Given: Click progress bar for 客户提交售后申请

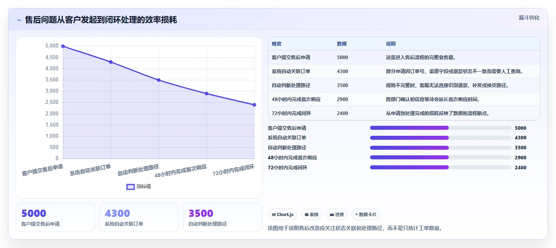Looking at the screenshot, I should coord(440,128).
